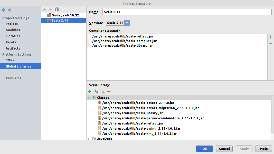Viewport: 274px width, 154px height.
Task: Collapse the JavaDocs tree node
Action: 89,139
